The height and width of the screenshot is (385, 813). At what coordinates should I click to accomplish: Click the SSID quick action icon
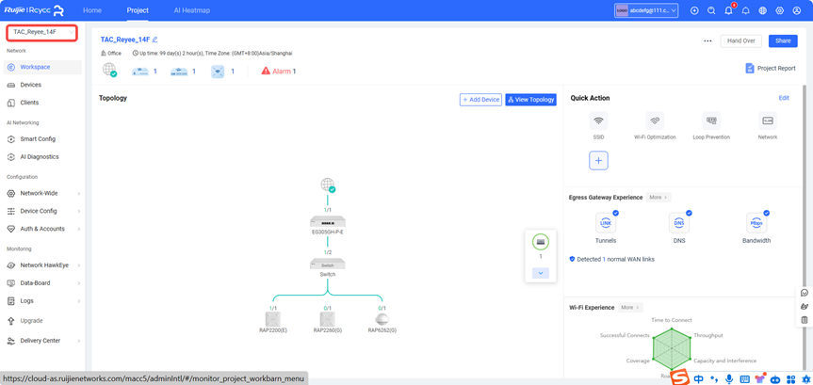598,120
